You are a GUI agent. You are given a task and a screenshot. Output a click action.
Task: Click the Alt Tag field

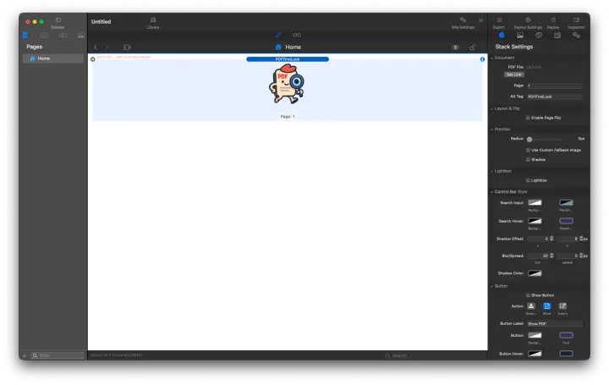(x=555, y=96)
